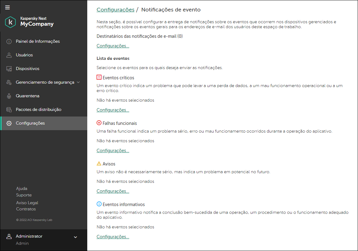
Task: Open the Suporte link
Action: pos(24,195)
